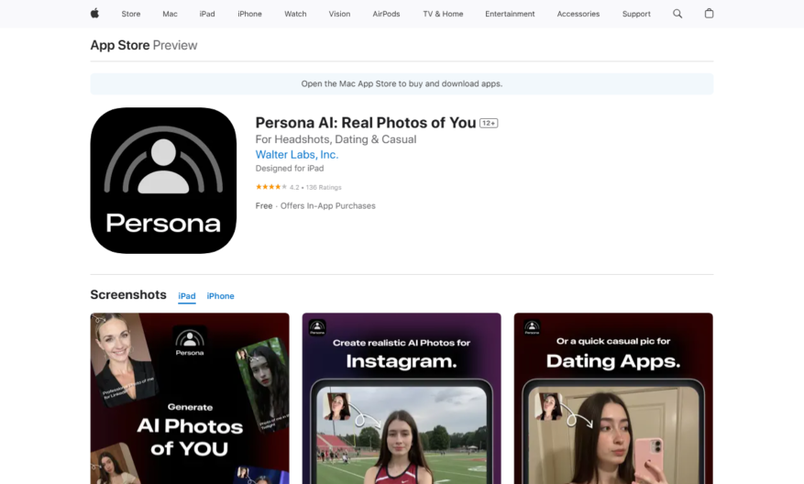Switch to iPhone screenshots tab

click(221, 296)
